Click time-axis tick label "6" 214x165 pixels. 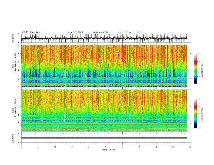click(122, 147)
